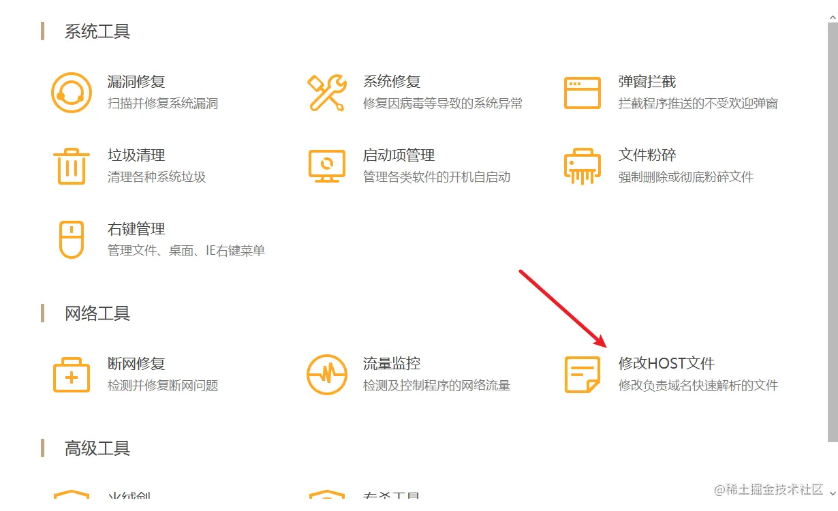
Task: Click the 断网修复 title
Action: click(x=136, y=364)
